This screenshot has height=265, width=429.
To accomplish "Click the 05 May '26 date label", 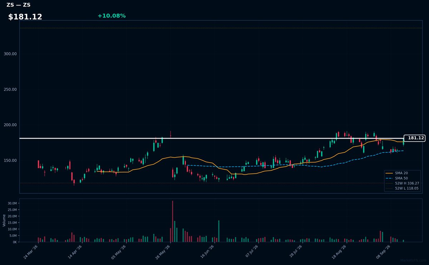I will click(x=119, y=252).
